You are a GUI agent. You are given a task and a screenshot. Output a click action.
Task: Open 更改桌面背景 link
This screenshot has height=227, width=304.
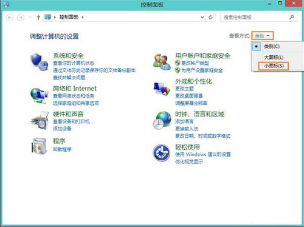(189, 96)
